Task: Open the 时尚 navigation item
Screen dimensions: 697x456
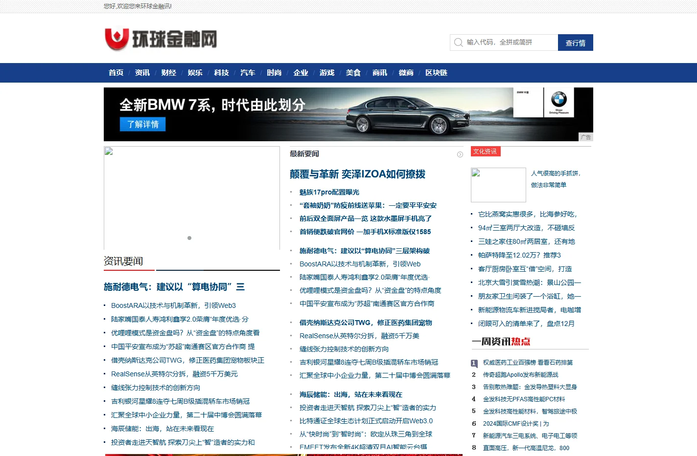Action: (275, 73)
